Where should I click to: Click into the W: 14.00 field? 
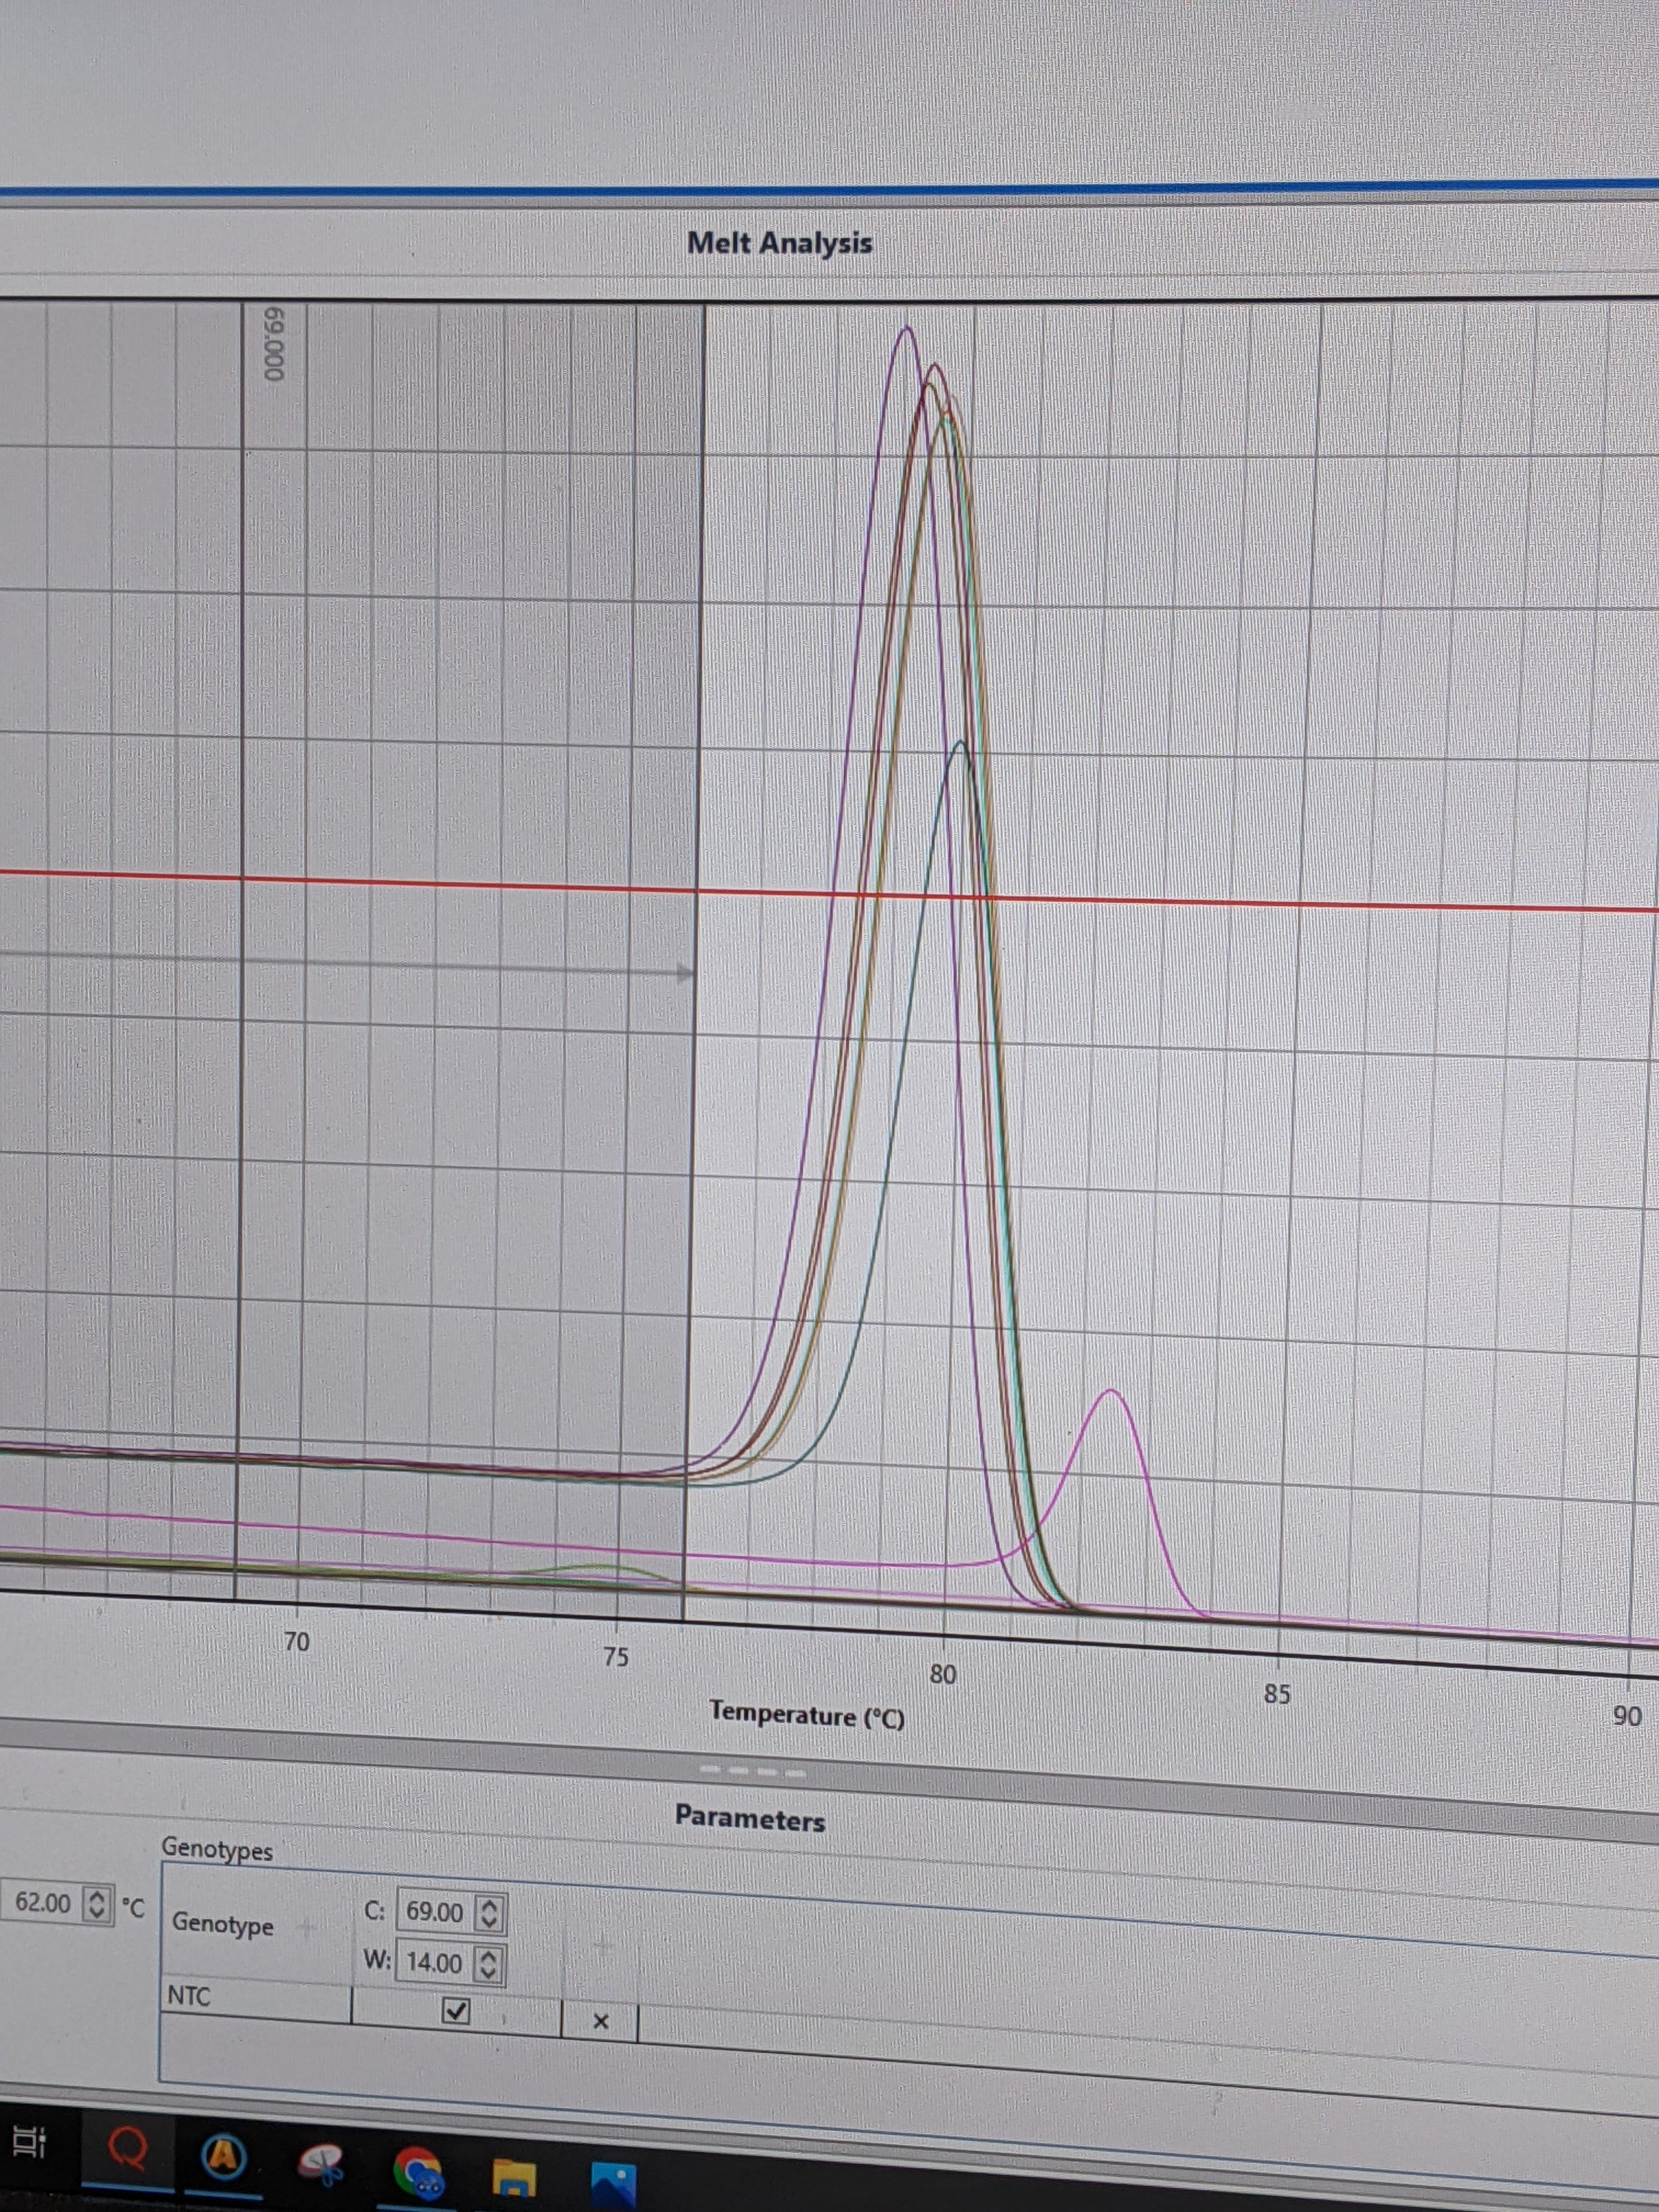point(434,1963)
